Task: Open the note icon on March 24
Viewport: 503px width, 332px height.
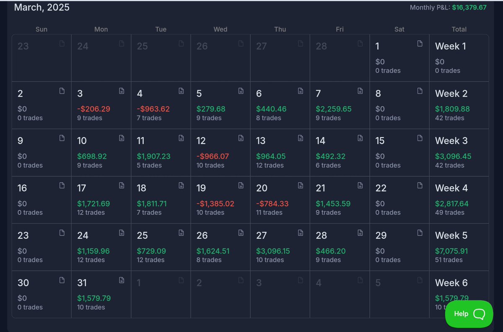Action: click(122, 233)
